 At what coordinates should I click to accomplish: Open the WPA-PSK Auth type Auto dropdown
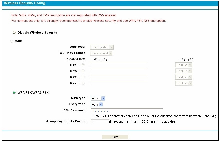[98, 98]
